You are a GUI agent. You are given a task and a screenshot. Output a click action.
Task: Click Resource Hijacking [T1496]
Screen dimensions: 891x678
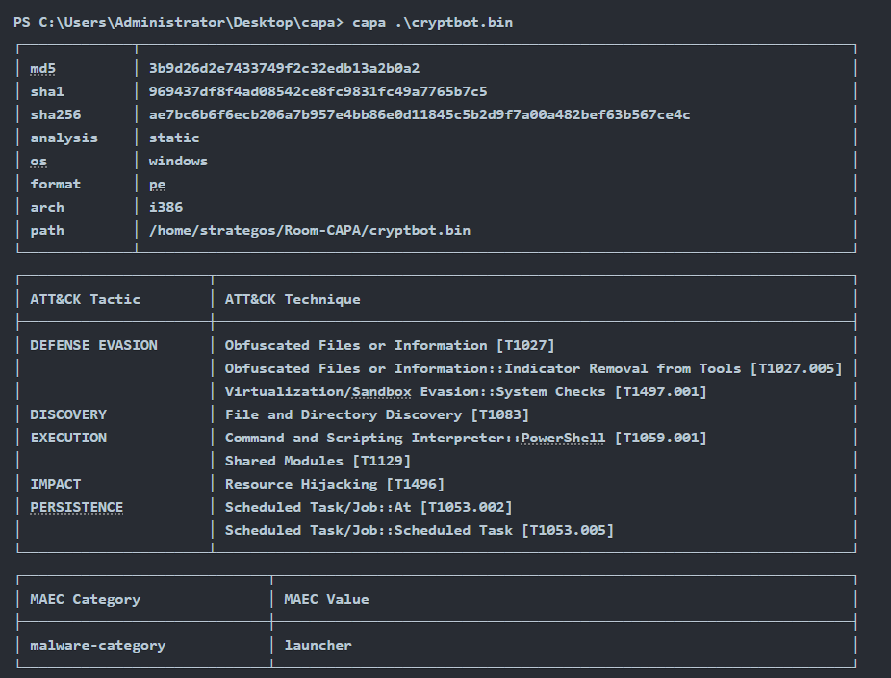(x=335, y=485)
